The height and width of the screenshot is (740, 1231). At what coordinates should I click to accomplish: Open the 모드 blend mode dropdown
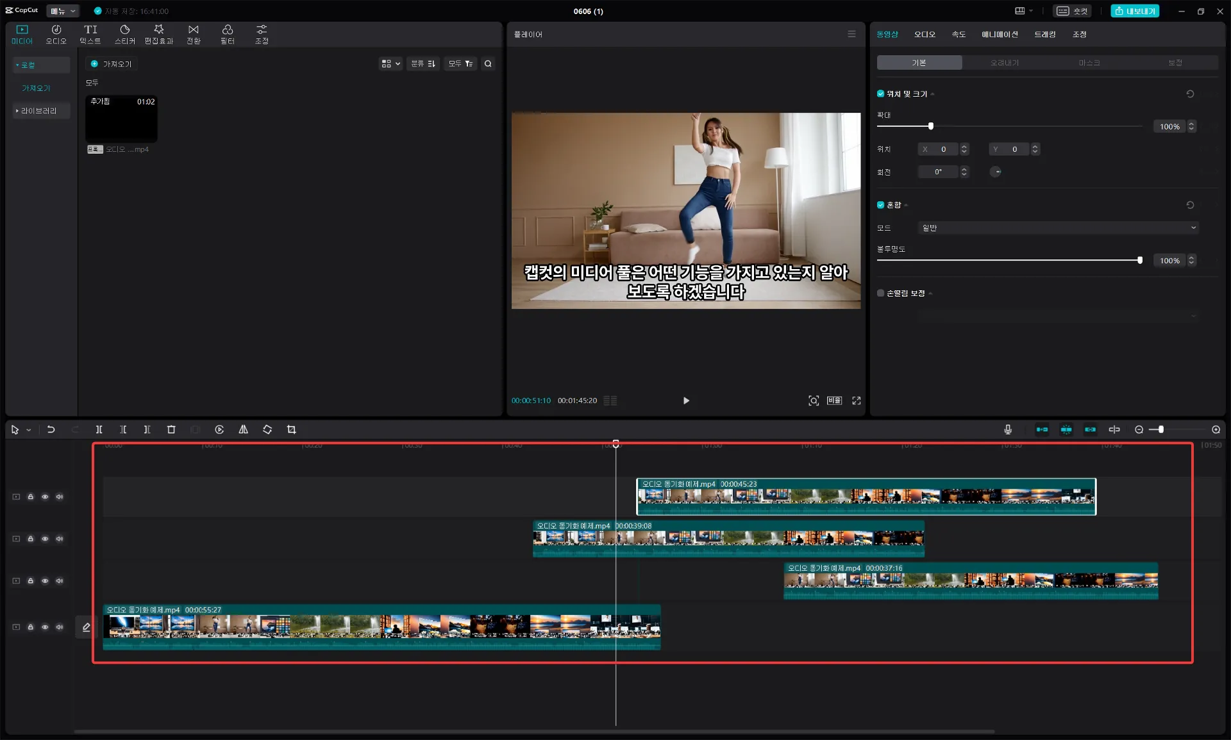tap(1058, 227)
